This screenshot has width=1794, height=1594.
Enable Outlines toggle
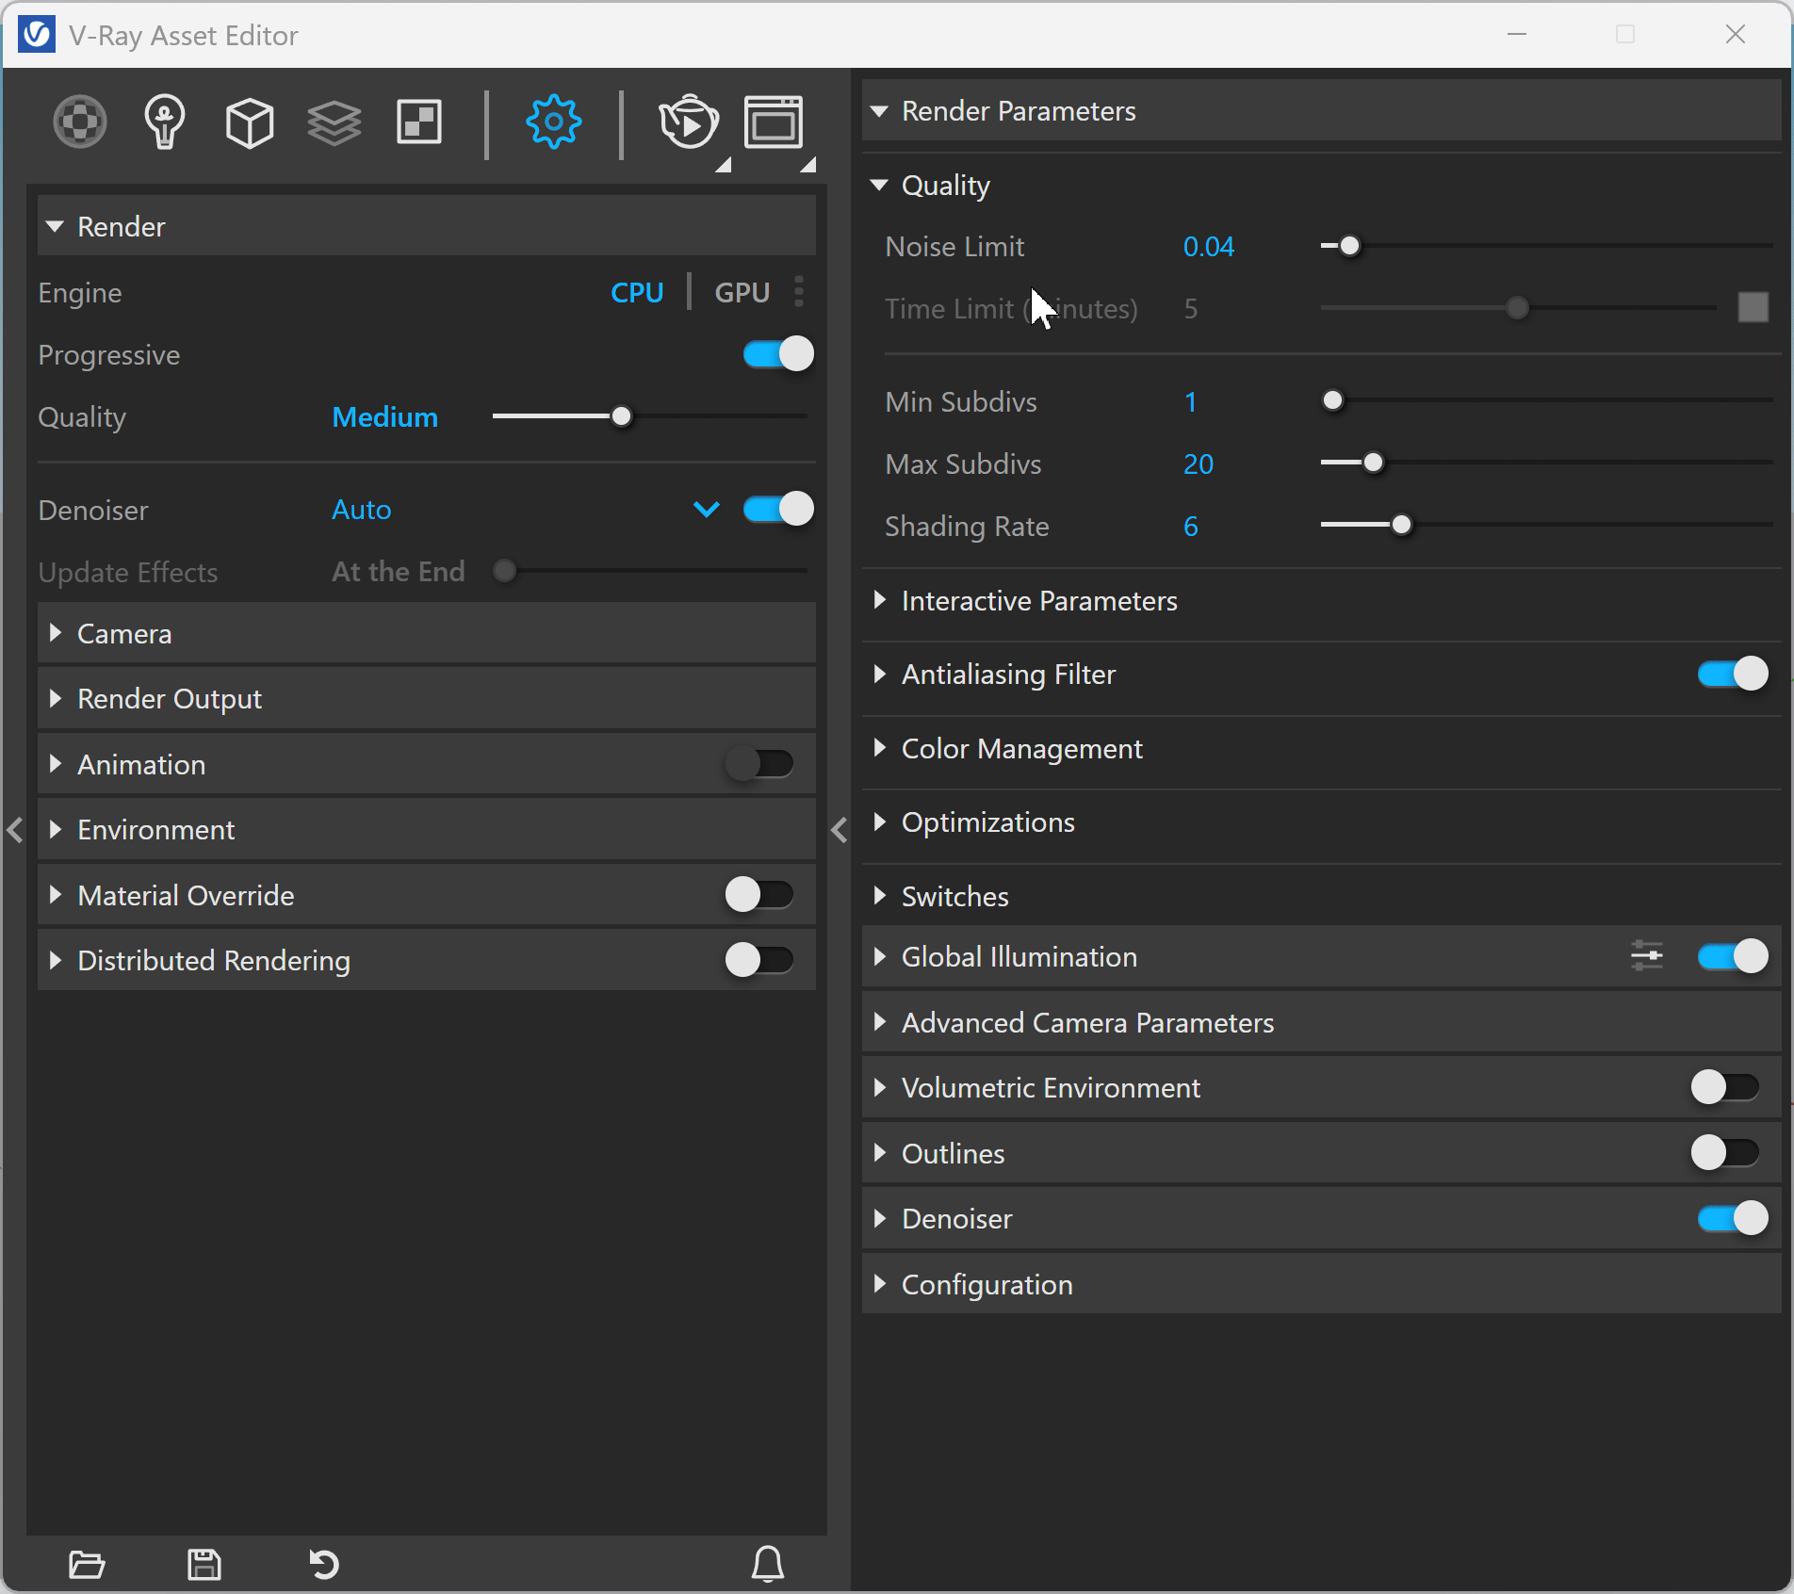click(x=1725, y=1152)
